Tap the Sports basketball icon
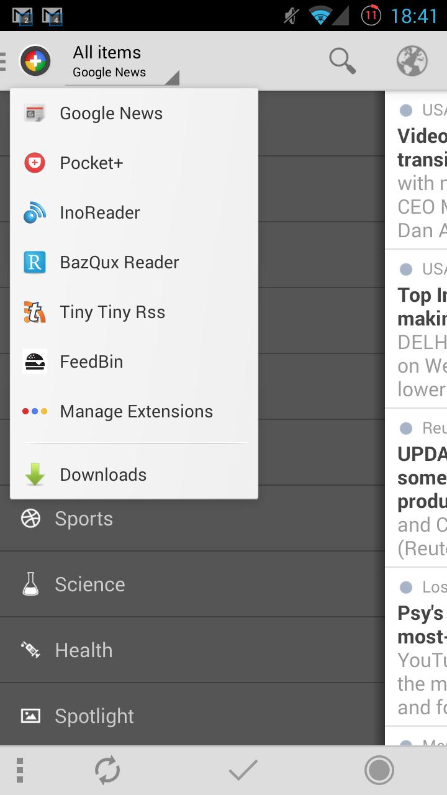 tap(30, 519)
